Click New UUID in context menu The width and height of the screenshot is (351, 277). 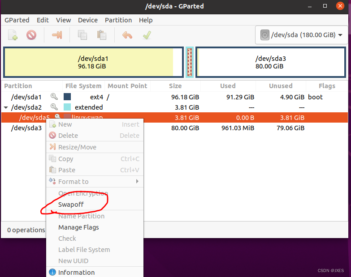[x=95, y=261]
